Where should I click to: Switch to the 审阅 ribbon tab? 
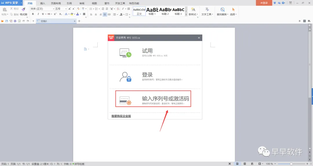[82, 3]
